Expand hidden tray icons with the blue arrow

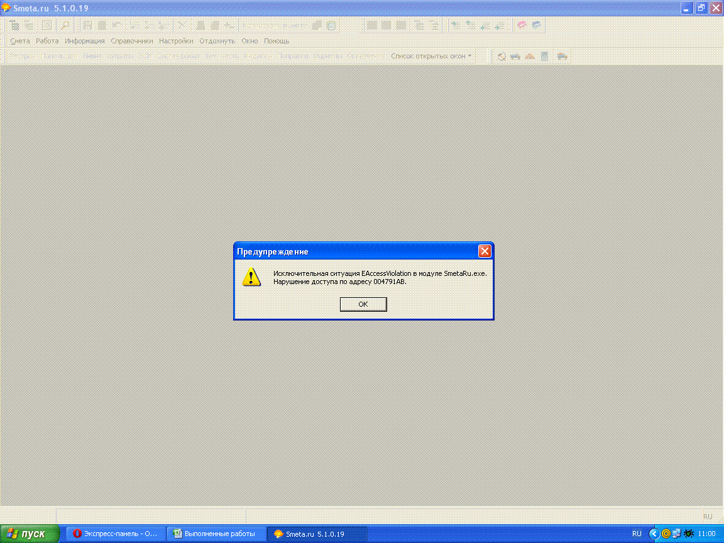coord(654,534)
